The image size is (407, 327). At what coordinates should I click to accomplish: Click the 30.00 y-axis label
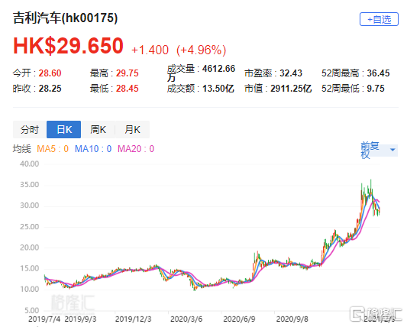coord(29,206)
